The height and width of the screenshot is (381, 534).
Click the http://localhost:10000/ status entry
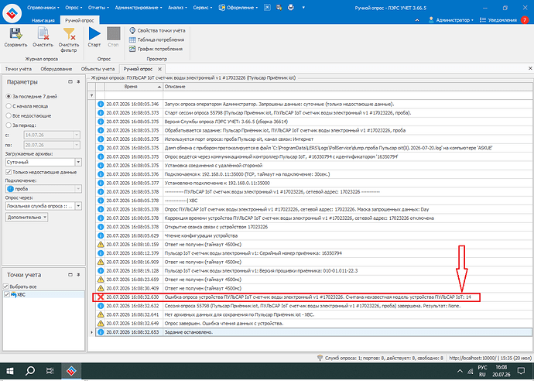coord(472,358)
